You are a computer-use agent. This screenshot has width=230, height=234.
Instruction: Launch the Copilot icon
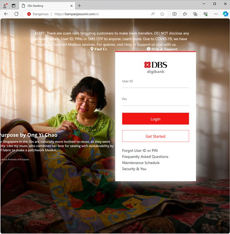225,14
